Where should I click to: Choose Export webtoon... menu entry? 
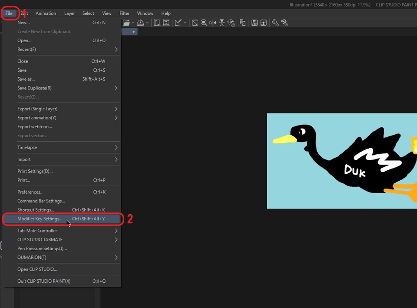click(x=61, y=126)
